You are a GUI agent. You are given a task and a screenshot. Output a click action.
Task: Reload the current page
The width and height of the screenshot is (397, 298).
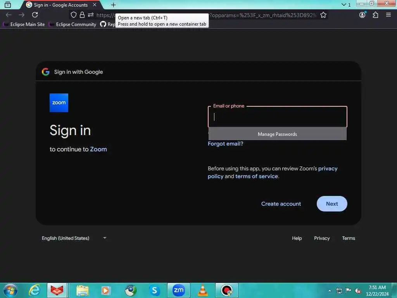coord(35,15)
